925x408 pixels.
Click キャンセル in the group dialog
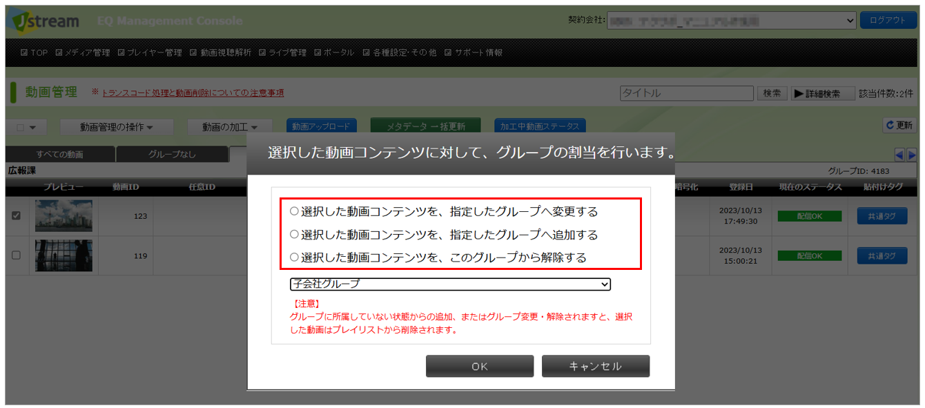pyautogui.click(x=596, y=367)
